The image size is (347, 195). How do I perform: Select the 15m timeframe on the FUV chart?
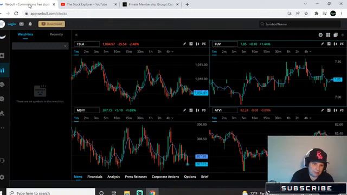[266, 51]
